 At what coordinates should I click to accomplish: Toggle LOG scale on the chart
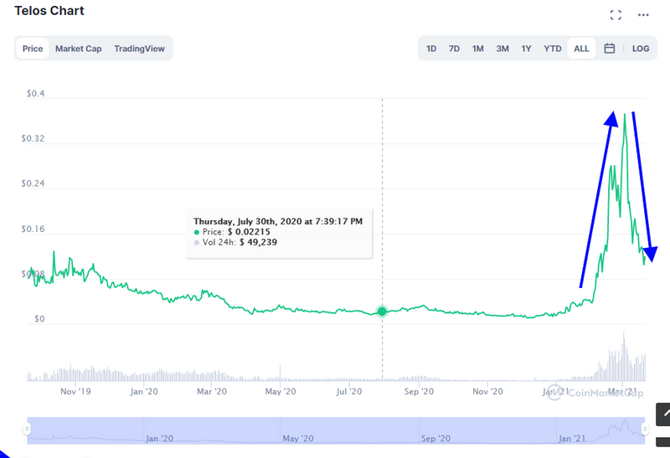641,49
